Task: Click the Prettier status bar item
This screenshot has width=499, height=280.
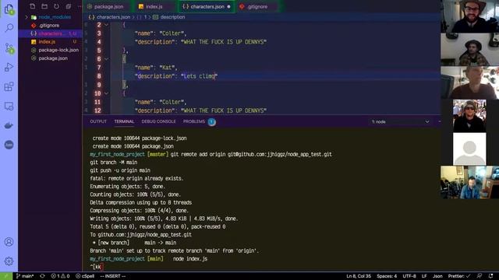Action: tap(459, 276)
